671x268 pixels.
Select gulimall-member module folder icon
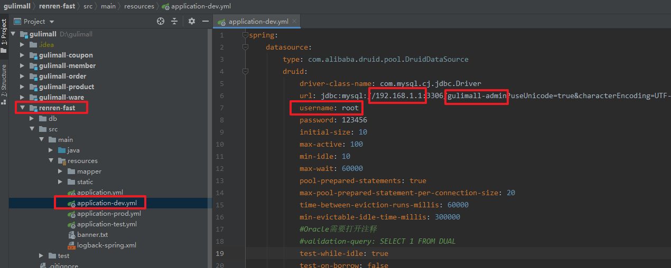coord(33,65)
